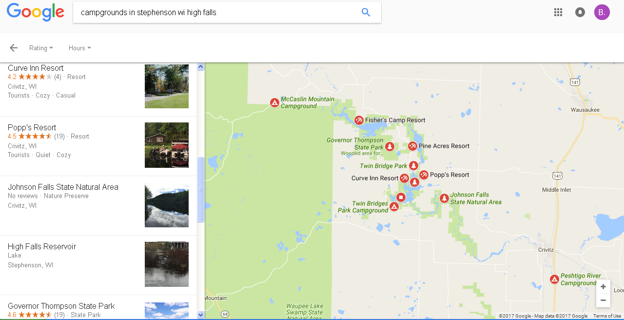Click the Johnson Falls State Natural Area pin
The image size is (624, 320).
point(444,198)
